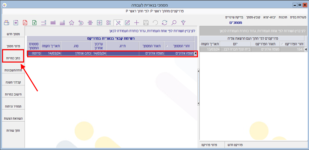Click the funnel filter icon

[x=183, y=23]
